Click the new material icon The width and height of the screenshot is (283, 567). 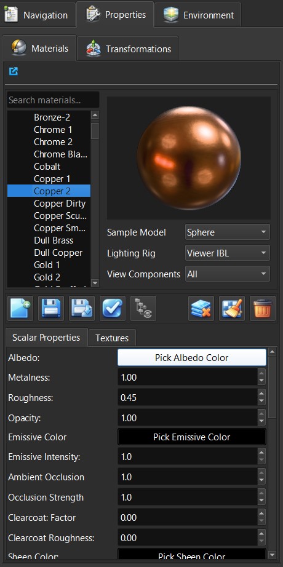click(20, 309)
